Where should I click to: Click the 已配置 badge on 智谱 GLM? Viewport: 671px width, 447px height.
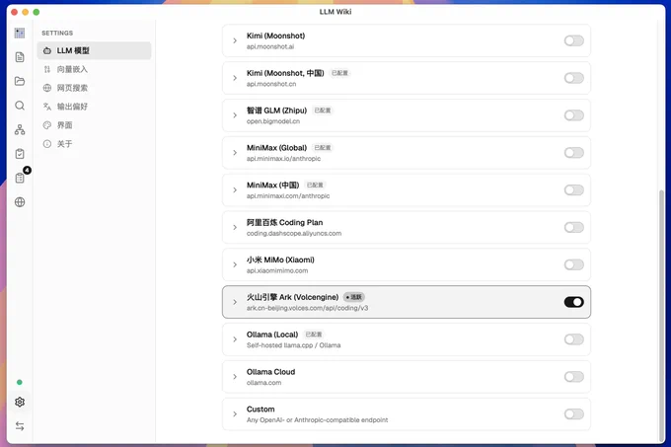coord(323,111)
